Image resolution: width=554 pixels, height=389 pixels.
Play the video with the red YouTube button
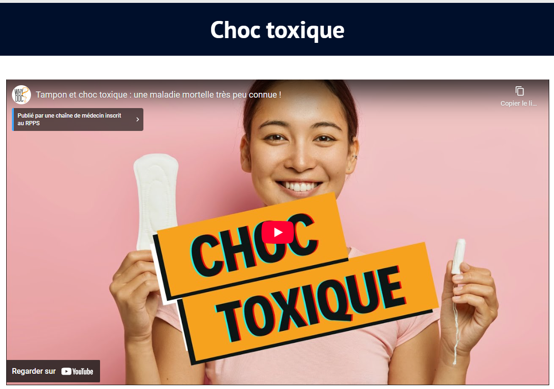click(277, 232)
